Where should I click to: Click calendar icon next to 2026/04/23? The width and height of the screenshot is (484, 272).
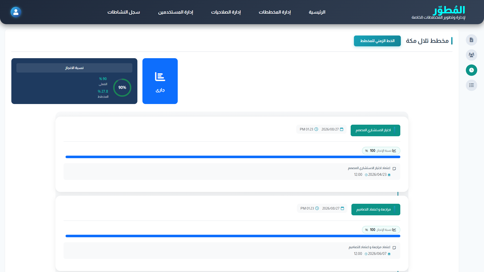coord(389,175)
